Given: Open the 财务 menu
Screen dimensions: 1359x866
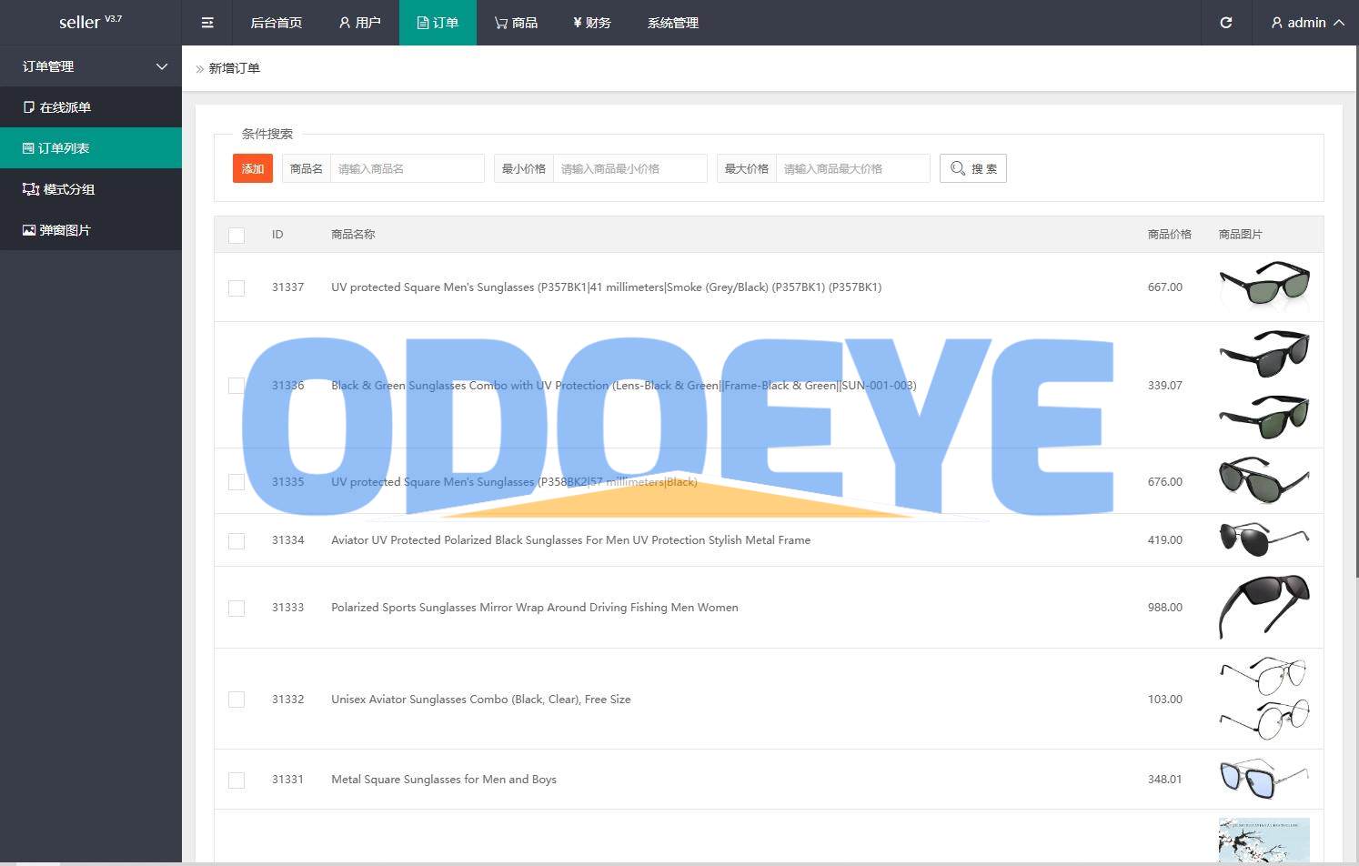Looking at the screenshot, I should coord(592,23).
